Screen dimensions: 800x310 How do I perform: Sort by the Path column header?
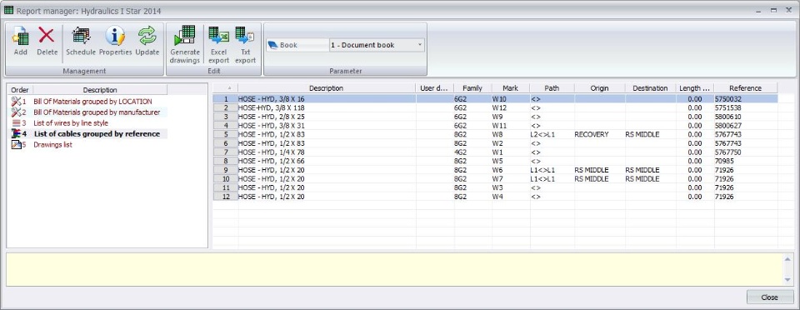(x=552, y=88)
